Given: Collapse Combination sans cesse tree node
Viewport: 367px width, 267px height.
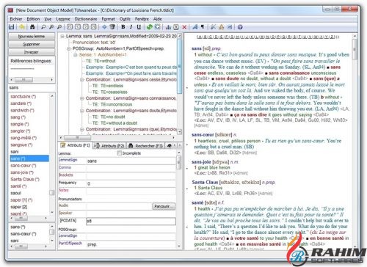Looking at the screenshot, I should point(82,79).
